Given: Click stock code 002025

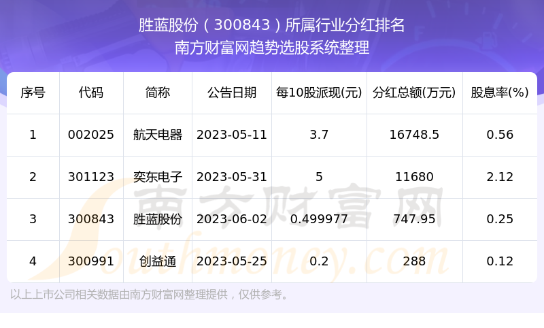Looking at the screenshot, I should coord(91,135).
